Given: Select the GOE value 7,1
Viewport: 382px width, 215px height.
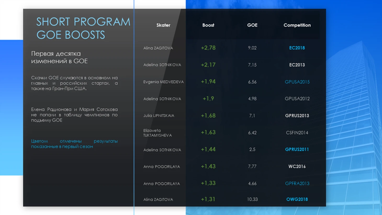Looking at the screenshot, I should [252, 116].
